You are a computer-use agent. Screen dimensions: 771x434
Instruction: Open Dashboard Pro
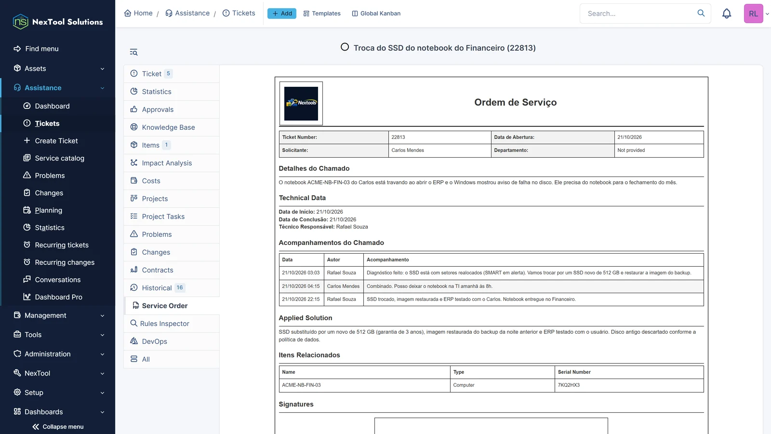pyautogui.click(x=58, y=297)
